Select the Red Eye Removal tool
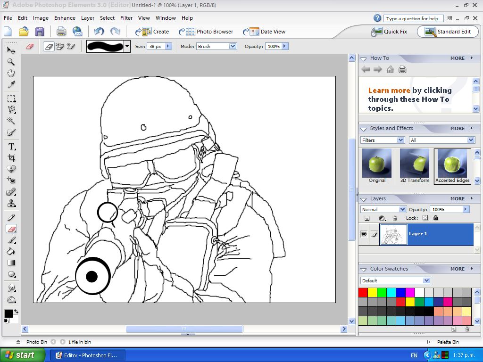Screen dimensions: 483x362 pos(11,181)
